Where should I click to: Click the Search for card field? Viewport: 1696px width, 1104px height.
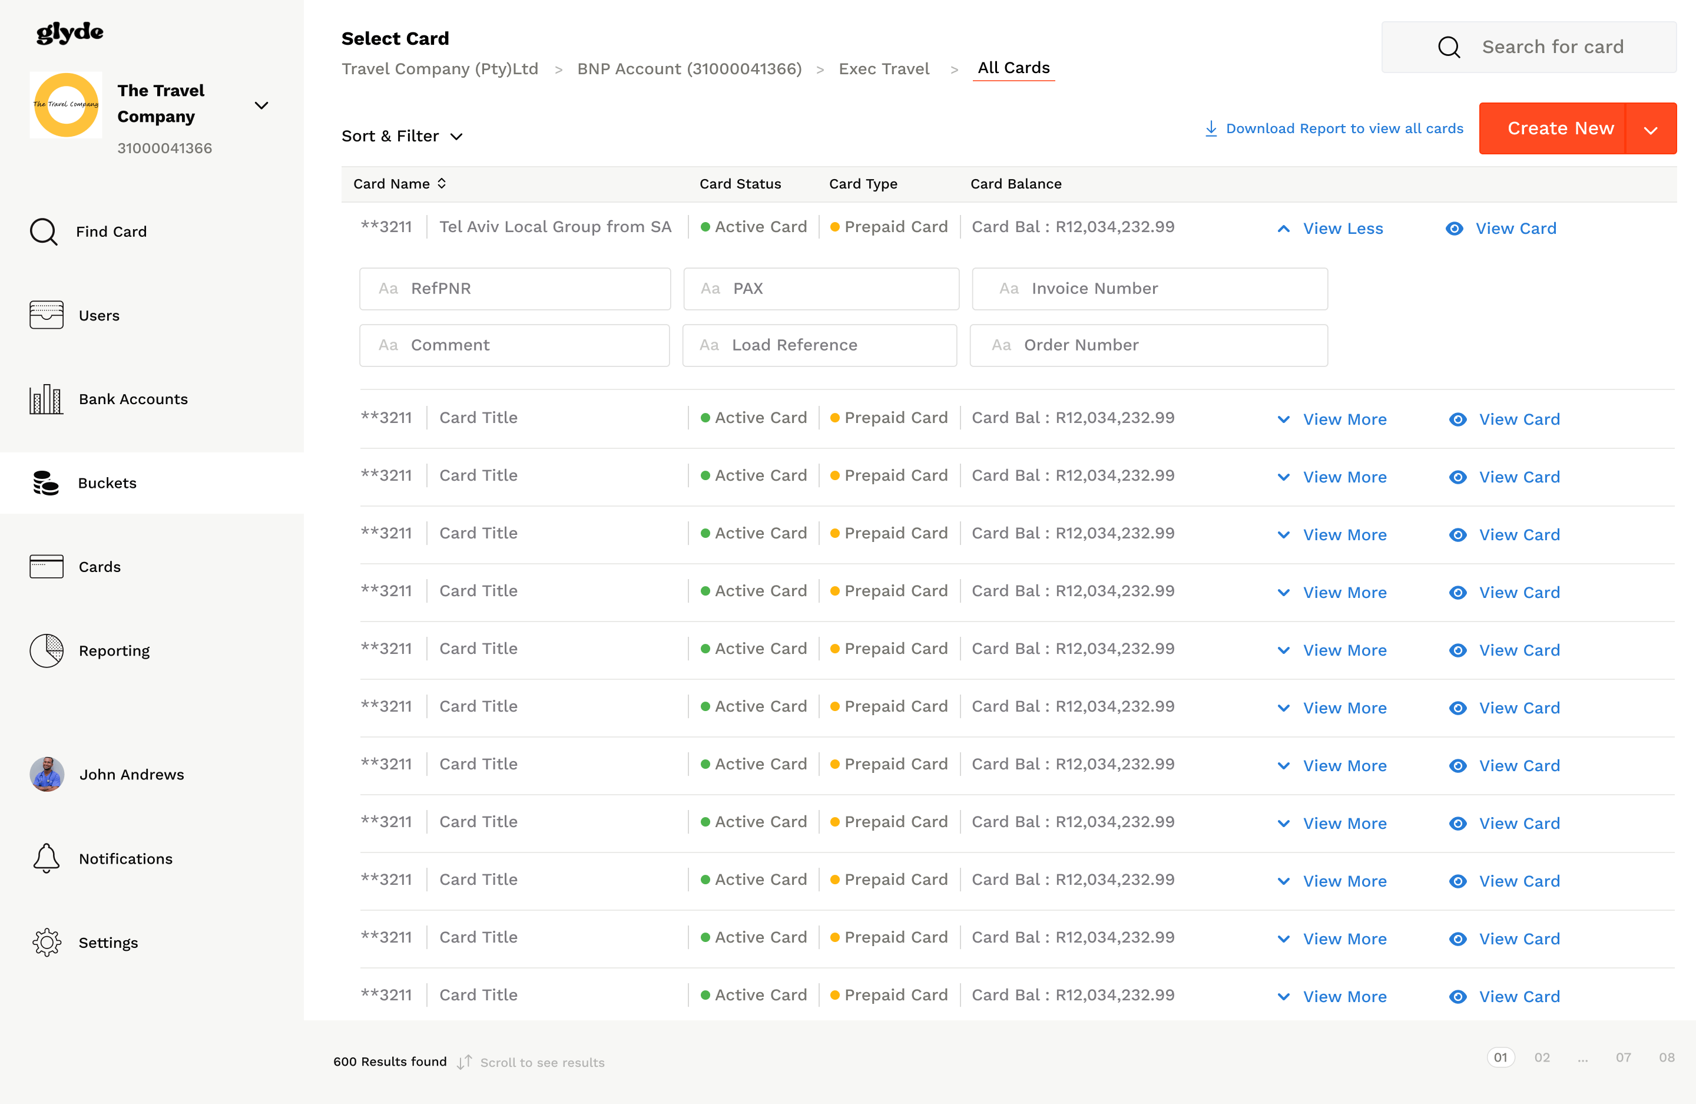pos(1552,47)
